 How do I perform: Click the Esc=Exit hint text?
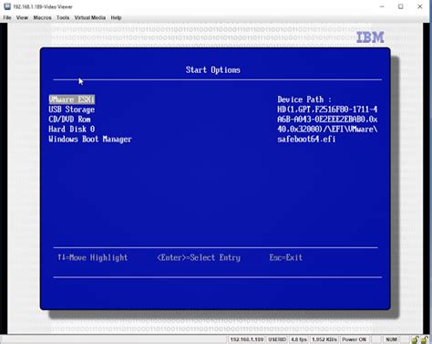point(286,257)
